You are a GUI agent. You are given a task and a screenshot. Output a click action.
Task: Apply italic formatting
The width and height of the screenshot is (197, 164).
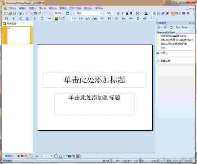click(x=122, y=13)
